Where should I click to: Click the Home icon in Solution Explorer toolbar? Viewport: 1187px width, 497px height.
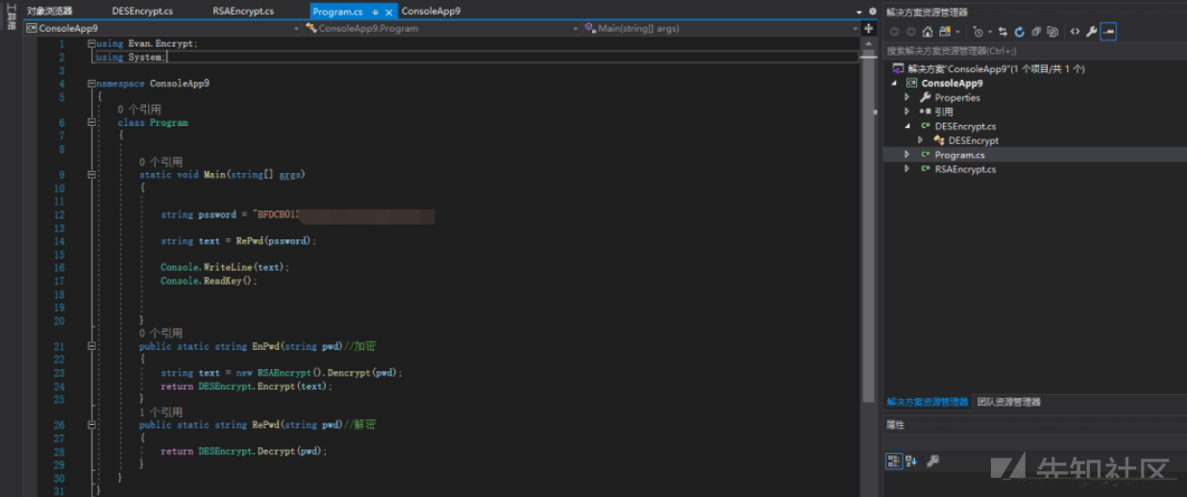coord(927,32)
